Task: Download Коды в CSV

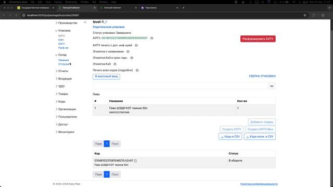Action: (230, 137)
